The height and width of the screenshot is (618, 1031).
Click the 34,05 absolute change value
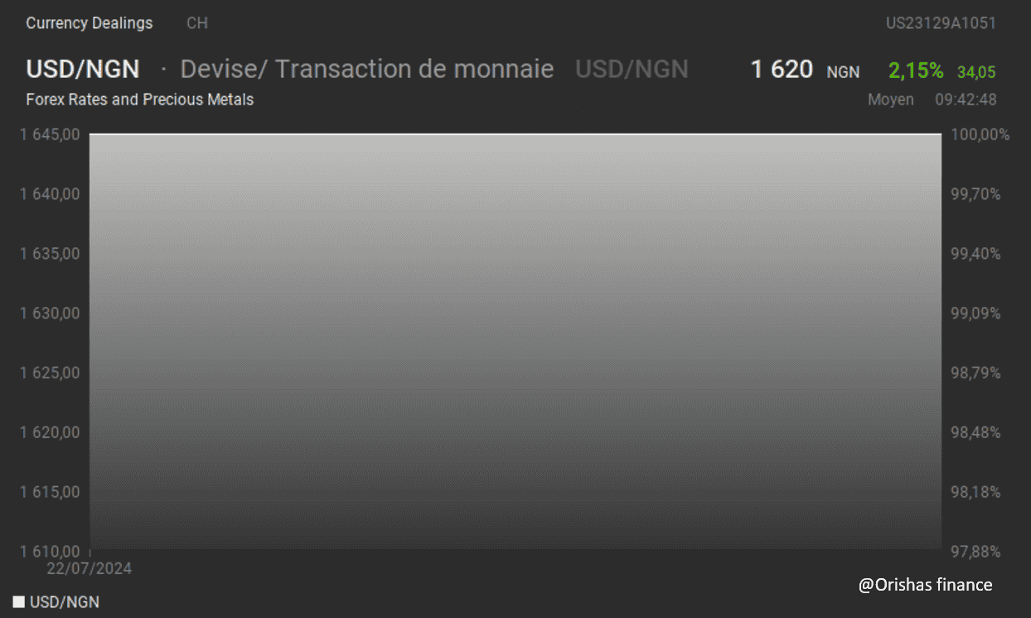[x=976, y=72]
